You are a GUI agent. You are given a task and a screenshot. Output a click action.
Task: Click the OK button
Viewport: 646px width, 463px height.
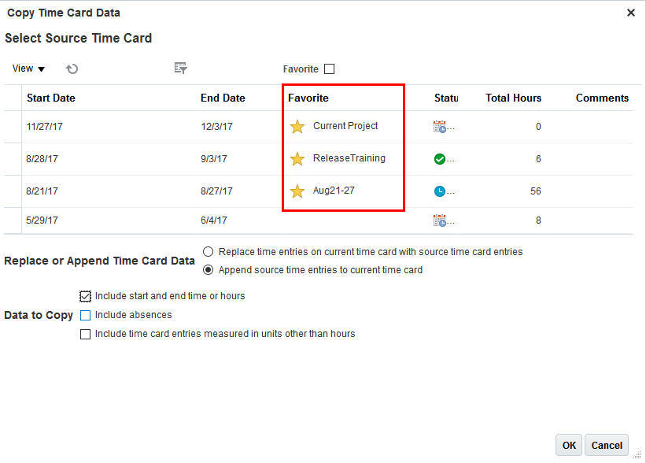pyautogui.click(x=569, y=445)
